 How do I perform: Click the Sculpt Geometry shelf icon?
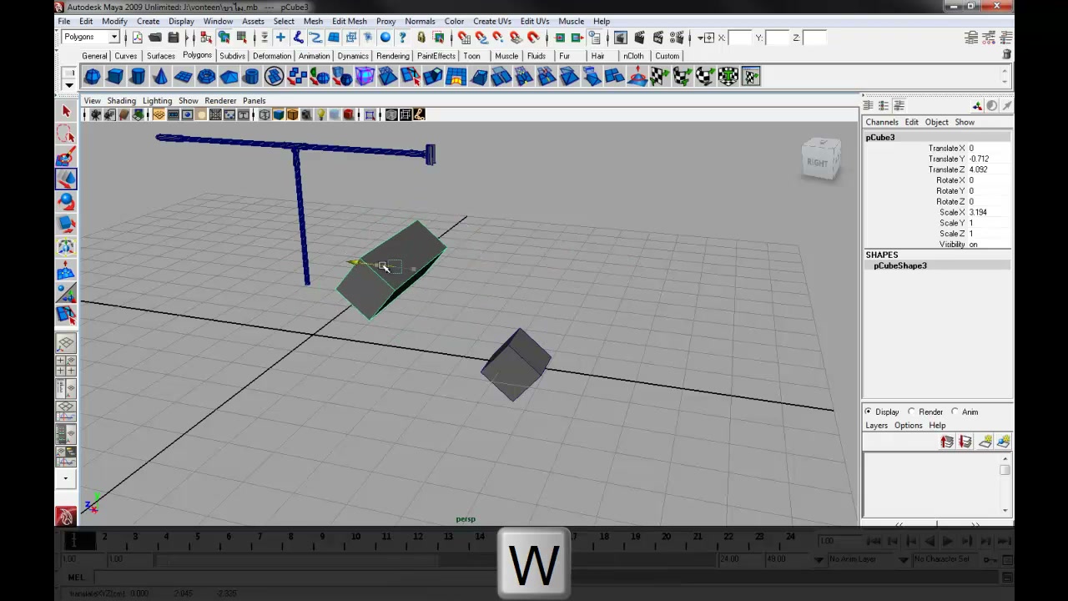coord(637,77)
